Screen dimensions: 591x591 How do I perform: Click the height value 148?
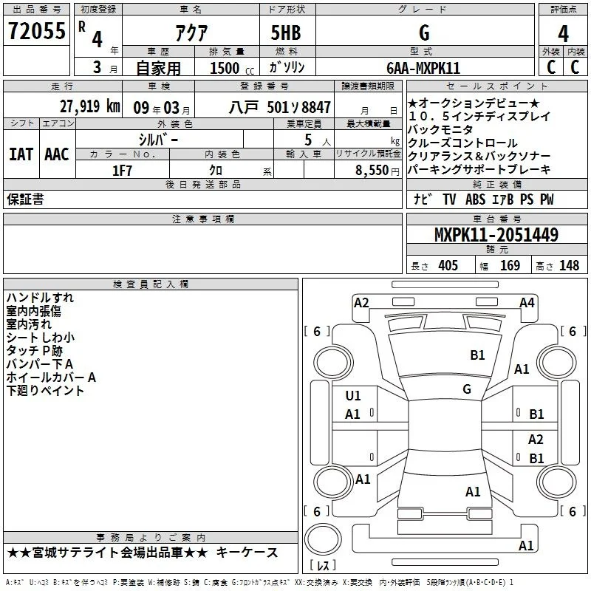point(569,266)
